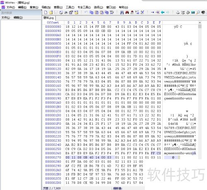
Task: Click ASCII text '6789:CDEFGHIJSTU' in row 00000130
Action: (x=180, y=73)
